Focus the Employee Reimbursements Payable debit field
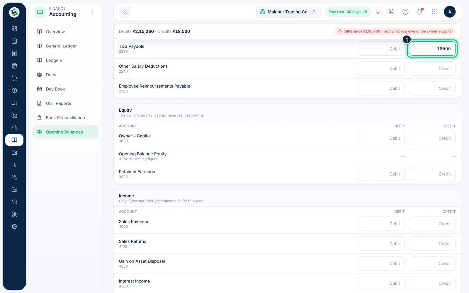 tap(381, 88)
